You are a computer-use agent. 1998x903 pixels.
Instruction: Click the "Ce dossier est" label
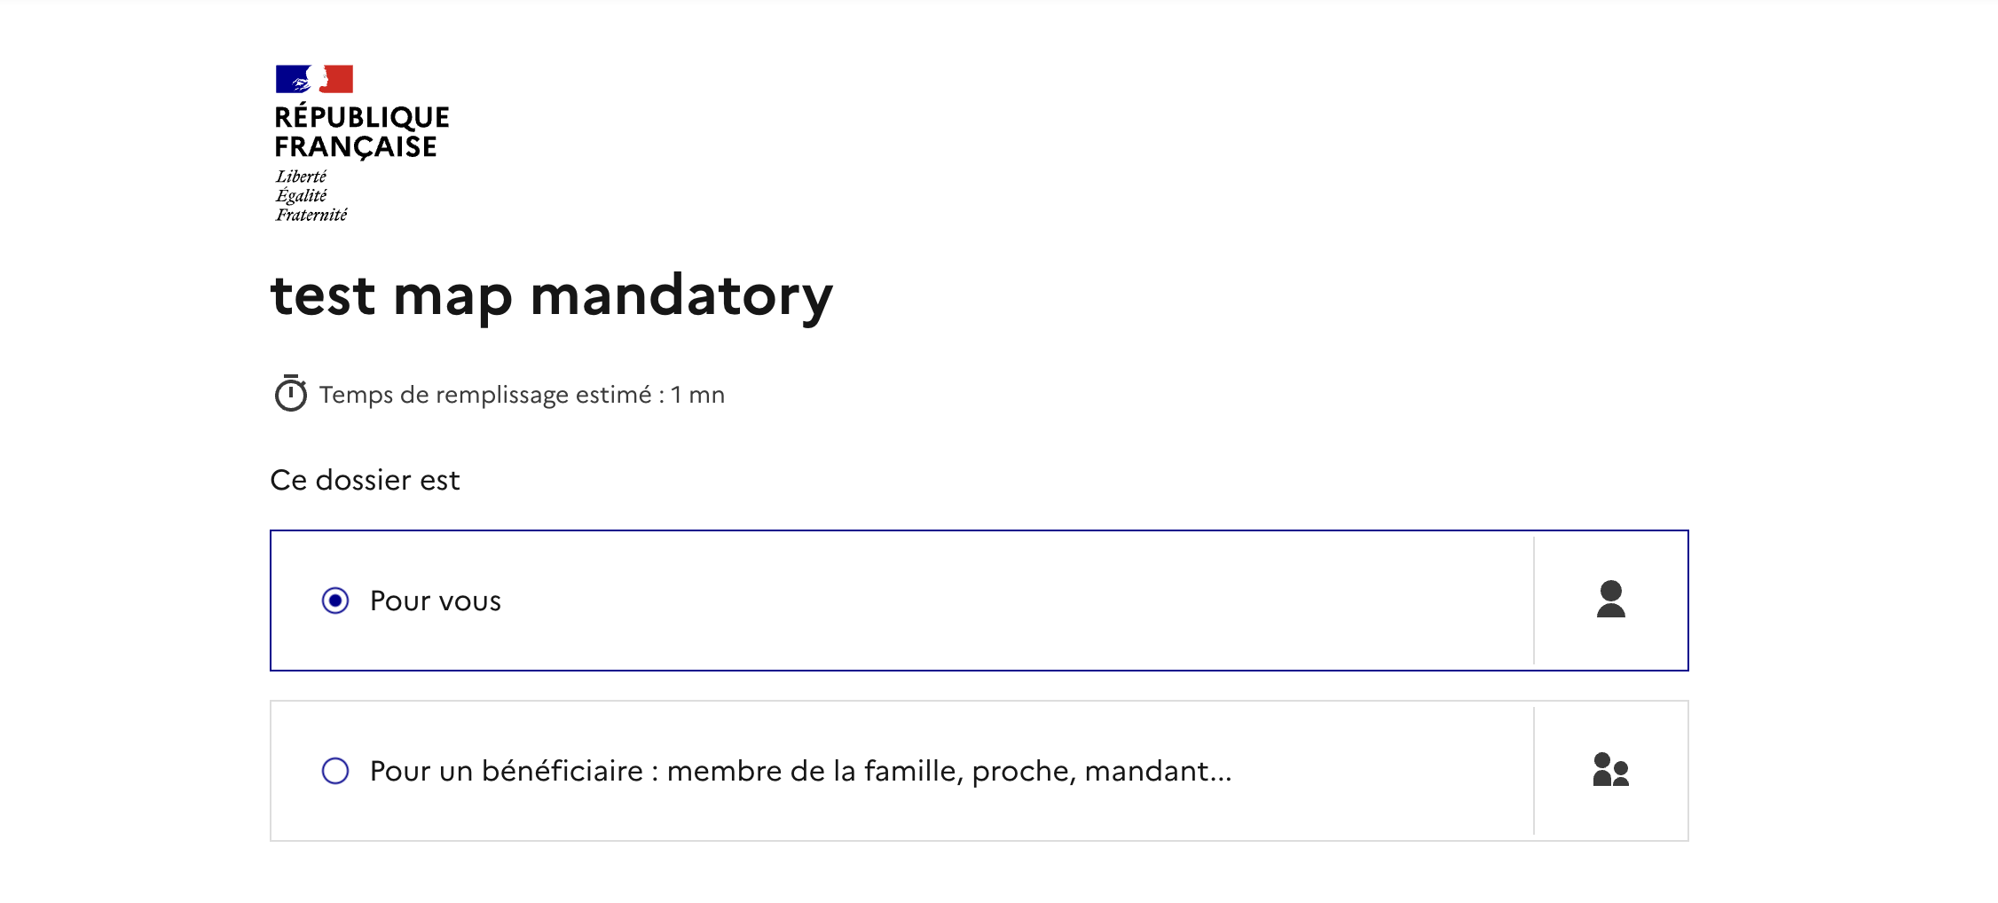point(365,480)
